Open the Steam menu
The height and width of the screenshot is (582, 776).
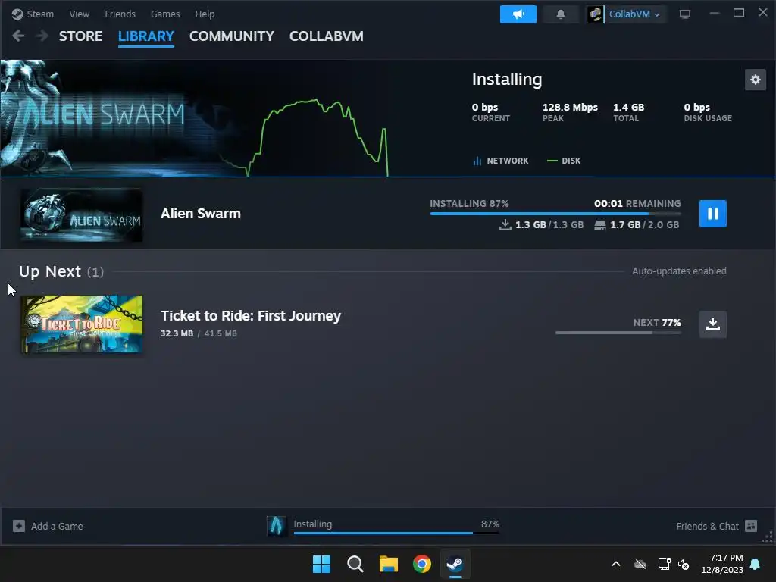(33, 14)
